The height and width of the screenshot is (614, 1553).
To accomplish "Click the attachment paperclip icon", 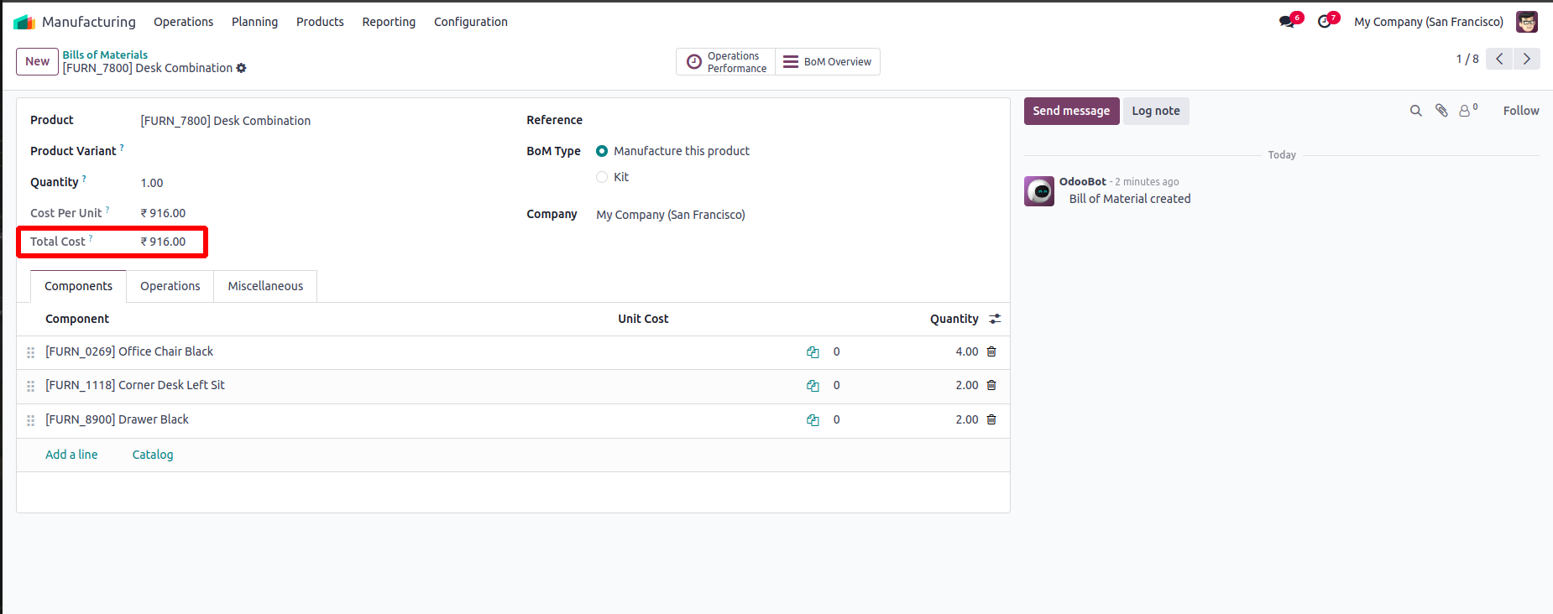I will [1441, 111].
